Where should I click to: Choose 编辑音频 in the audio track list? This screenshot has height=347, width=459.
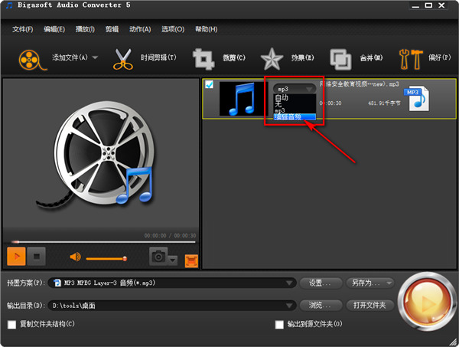tap(288, 117)
